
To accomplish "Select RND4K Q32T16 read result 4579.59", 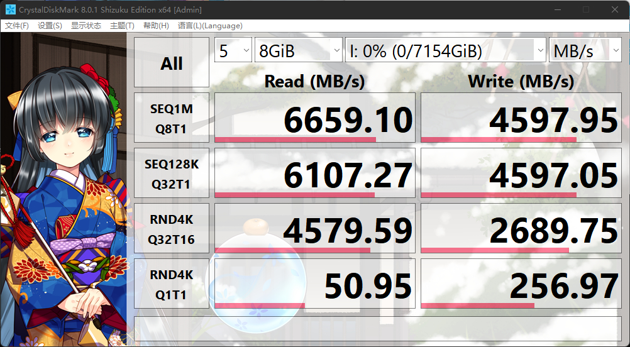I will pyautogui.click(x=315, y=228).
